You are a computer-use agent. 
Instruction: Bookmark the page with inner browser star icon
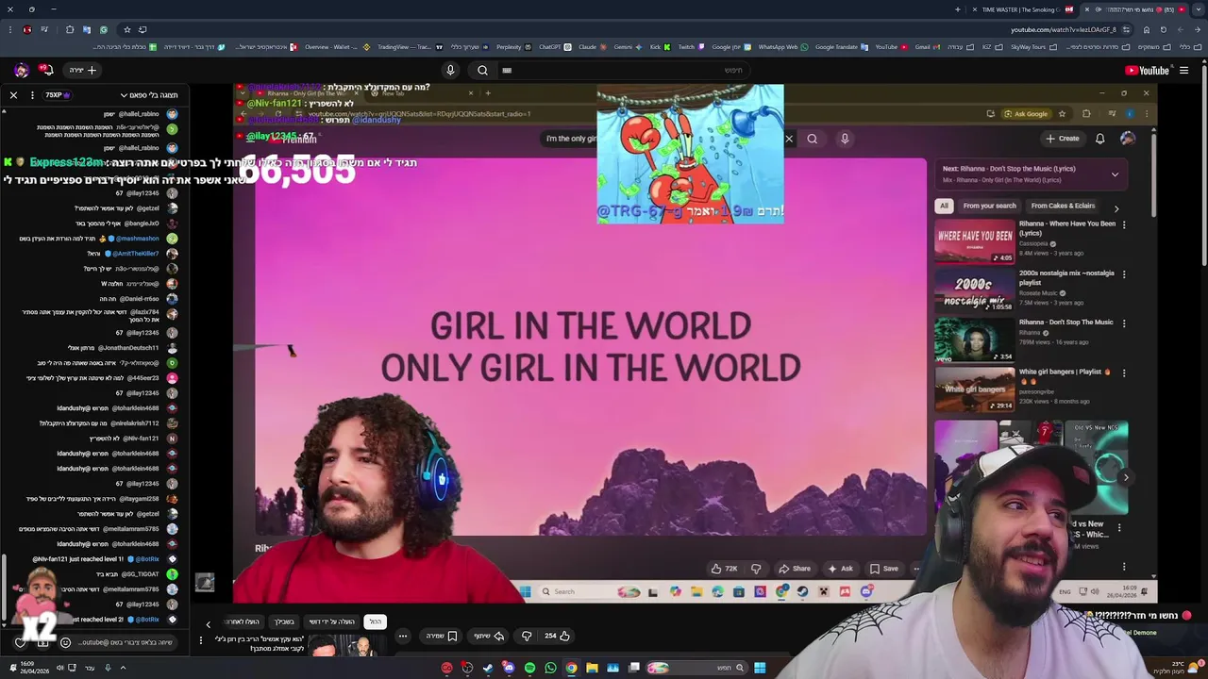[x=1062, y=114]
